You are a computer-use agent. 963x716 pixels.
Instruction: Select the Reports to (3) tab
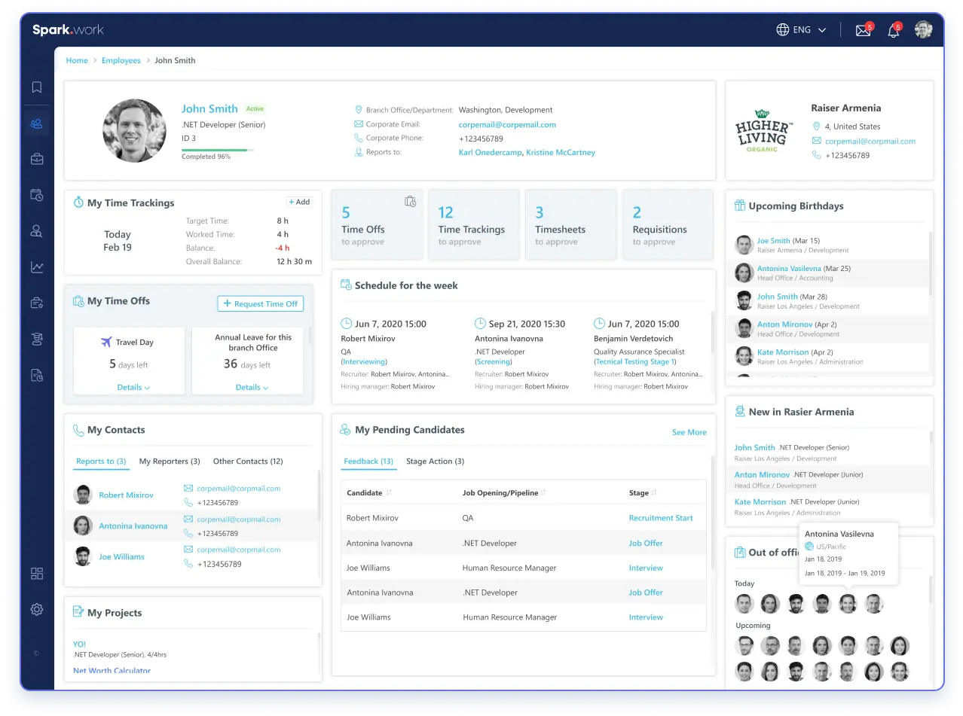(x=101, y=461)
